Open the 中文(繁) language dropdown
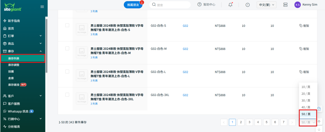 click(266, 5)
